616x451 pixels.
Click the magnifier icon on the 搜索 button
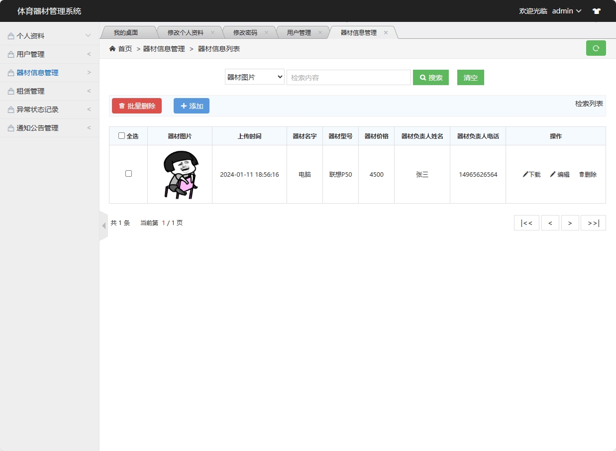coord(423,77)
